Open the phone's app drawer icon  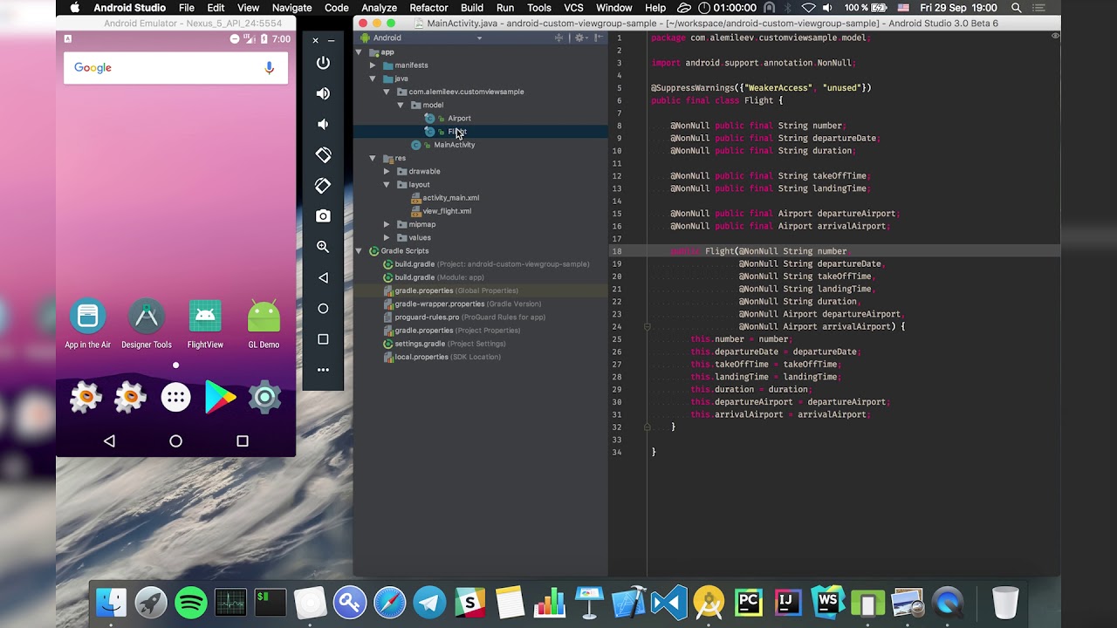[x=175, y=398]
